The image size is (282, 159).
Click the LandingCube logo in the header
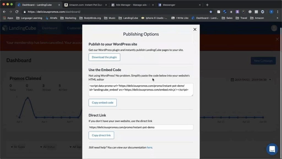pyautogui.click(x=19, y=28)
